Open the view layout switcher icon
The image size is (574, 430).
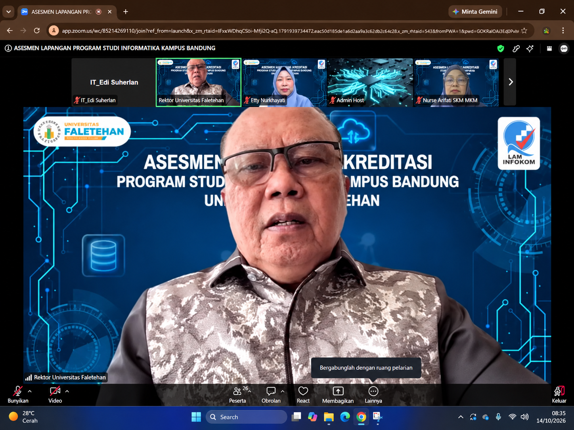tap(549, 48)
